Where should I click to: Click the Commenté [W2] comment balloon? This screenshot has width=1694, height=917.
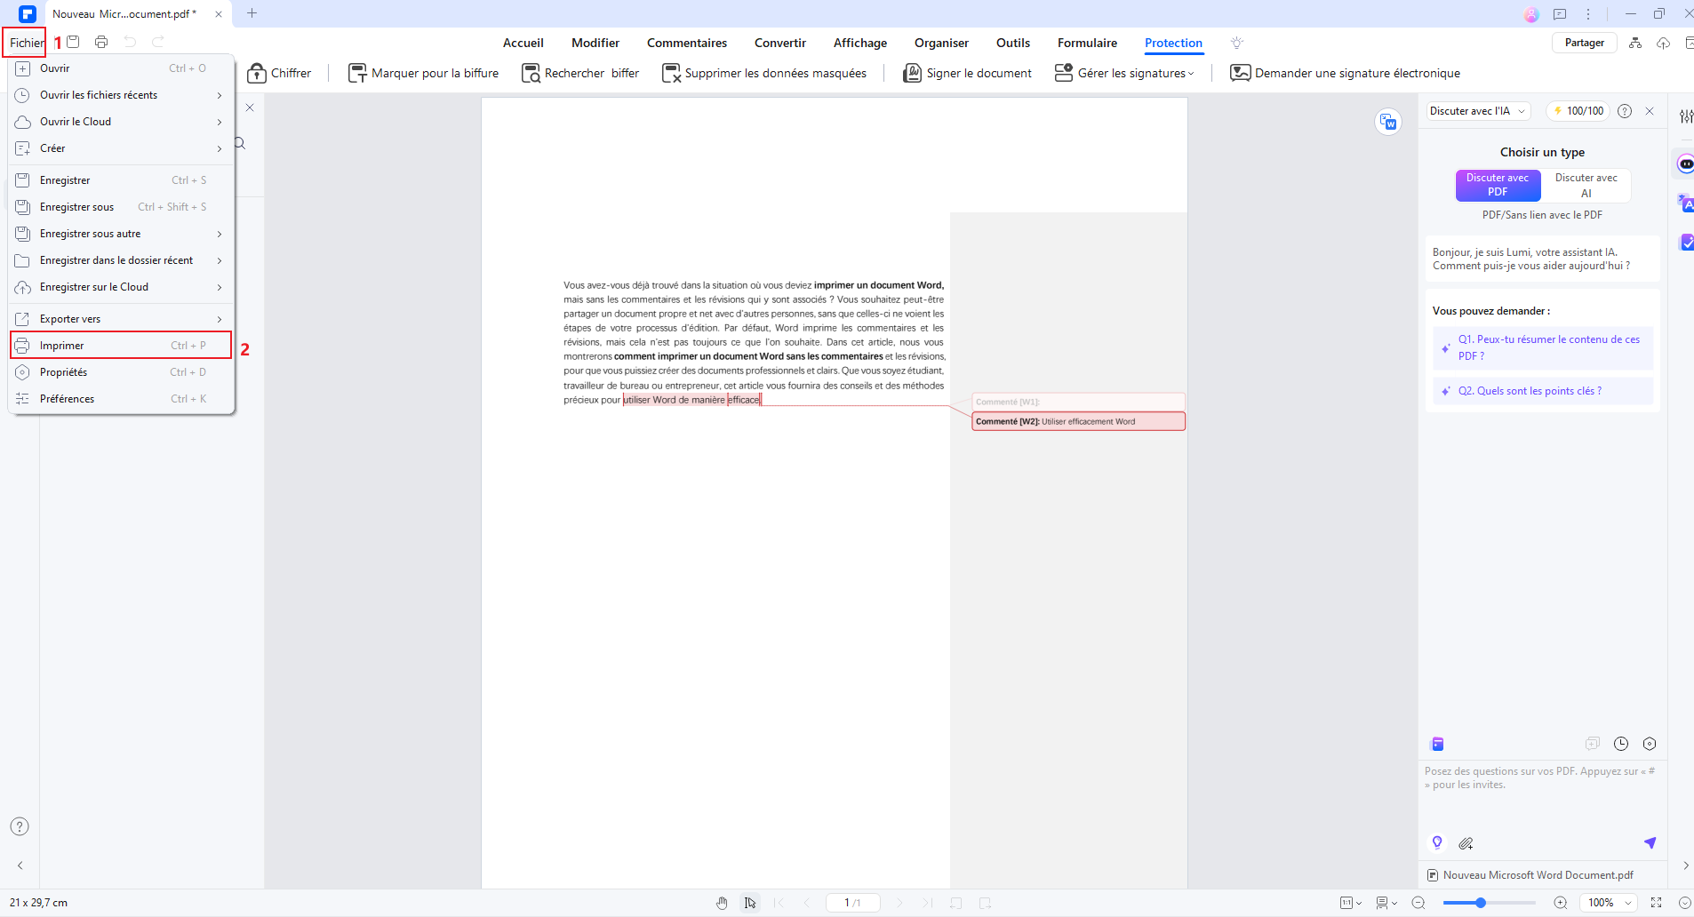point(1078,421)
